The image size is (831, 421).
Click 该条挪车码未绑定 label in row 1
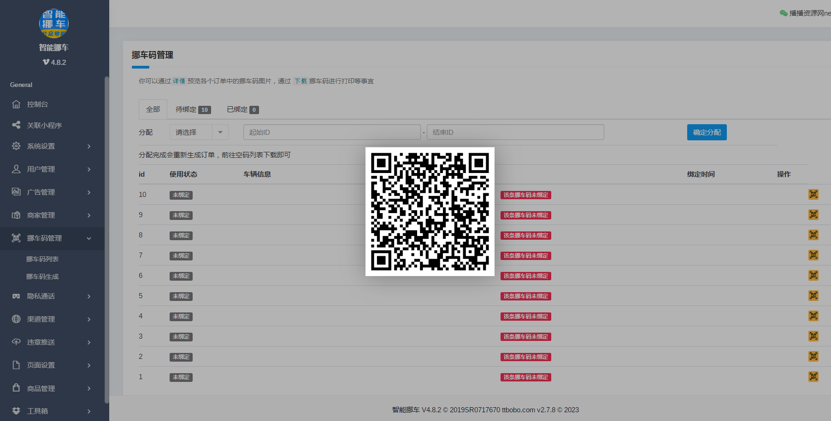click(x=526, y=377)
